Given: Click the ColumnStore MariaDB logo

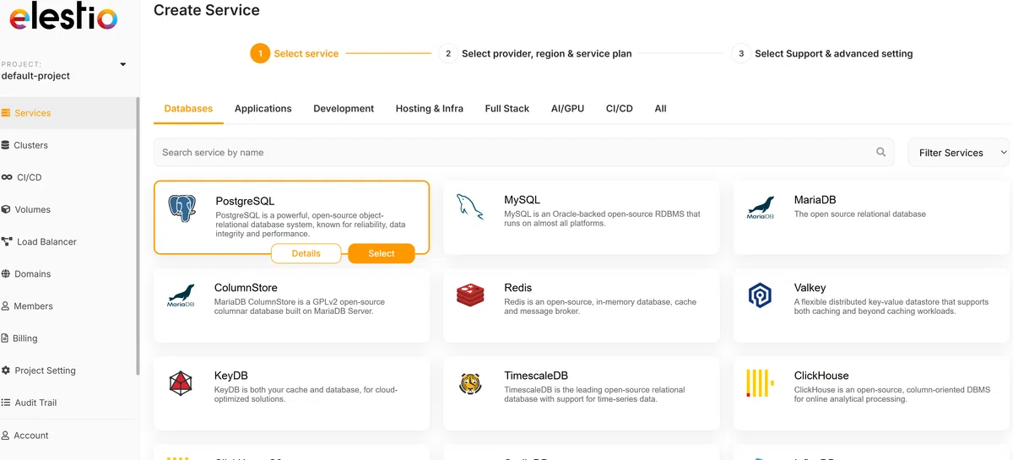Looking at the screenshot, I should pos(180,295).
